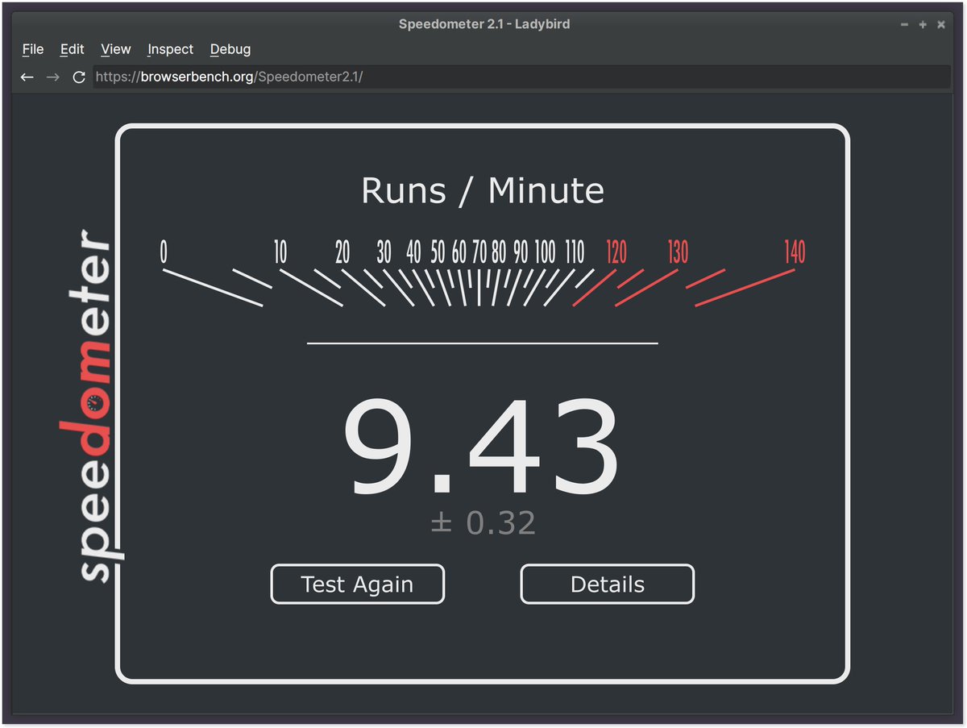The image size is (967, 728).
Task: Click the Runs / Minute heading
Action: pyautogui.click(x=483, y=191)
